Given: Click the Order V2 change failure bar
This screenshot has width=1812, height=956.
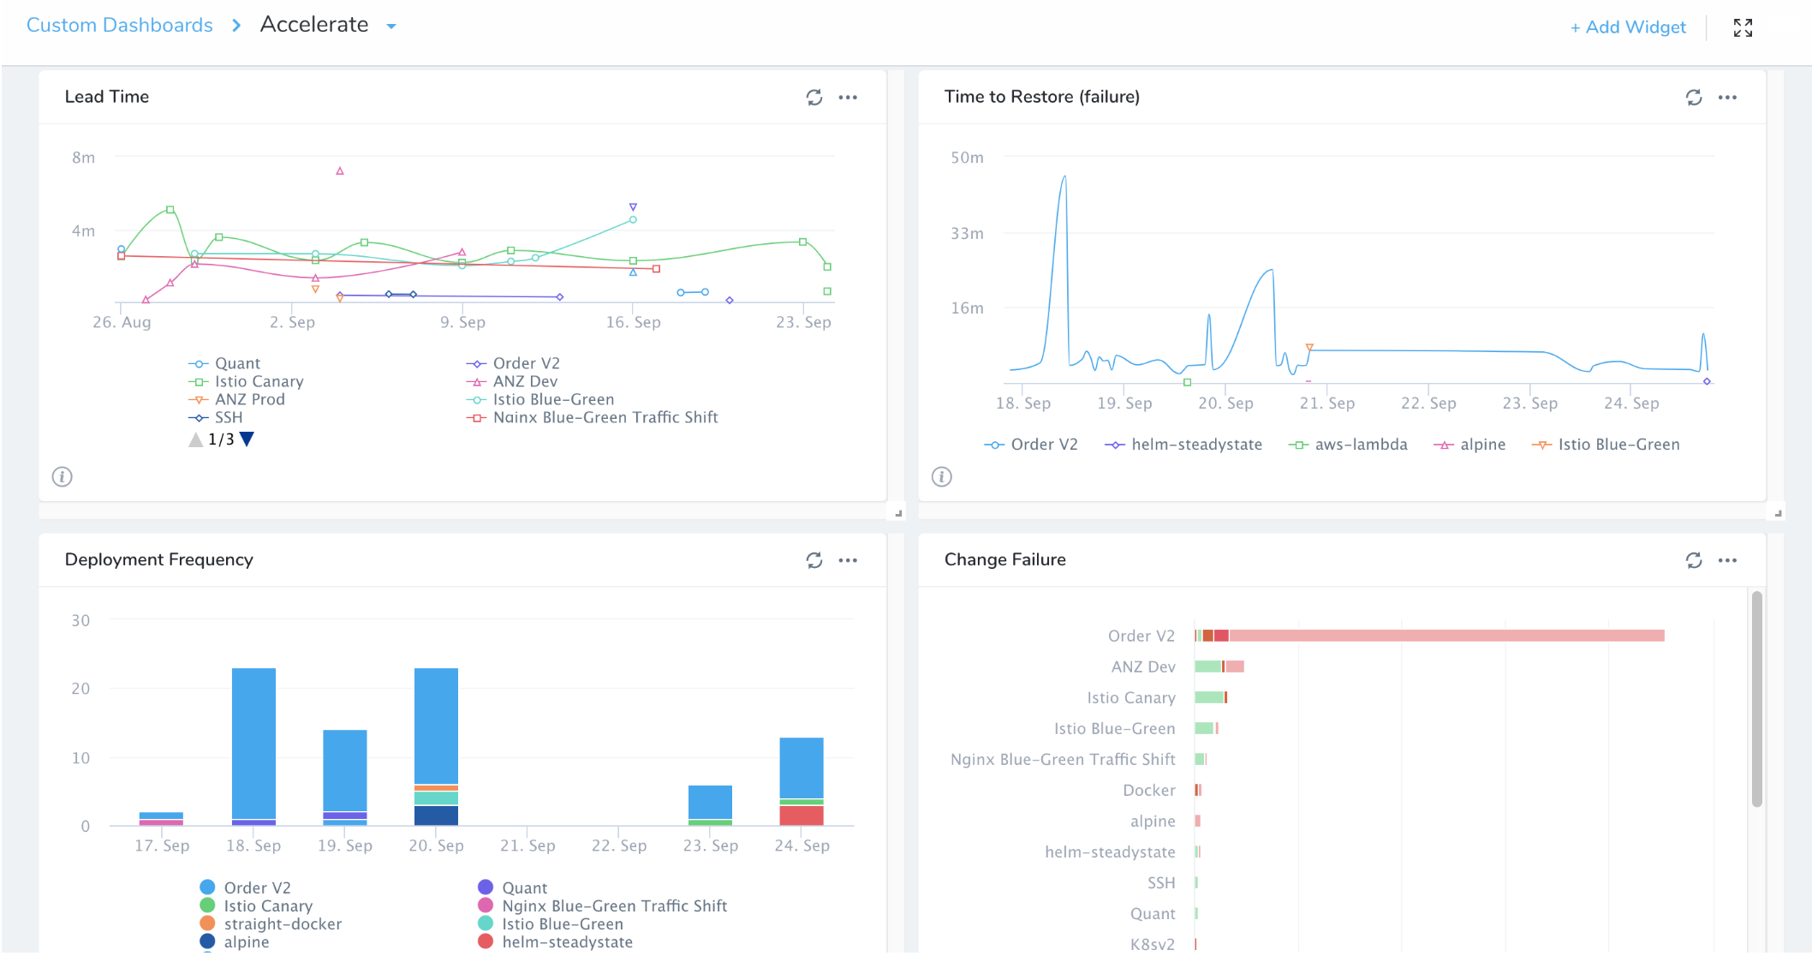Looking at the screenshot, I should 1429,636.
